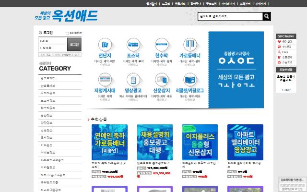Click the 옥션애드 site logo
The height and width of the screenshot is (192, 307).
pos(66,16)
